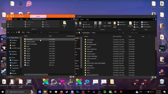Viewport: 168px width, 94px height.
Task: Open View tab in mods window
Action: 87,19
